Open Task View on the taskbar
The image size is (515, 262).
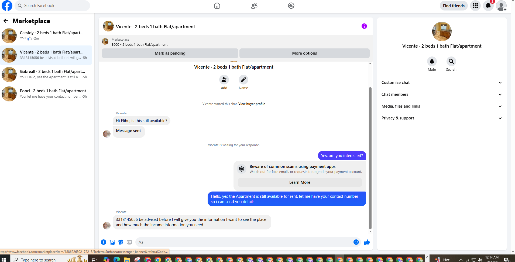click(94, 259)
